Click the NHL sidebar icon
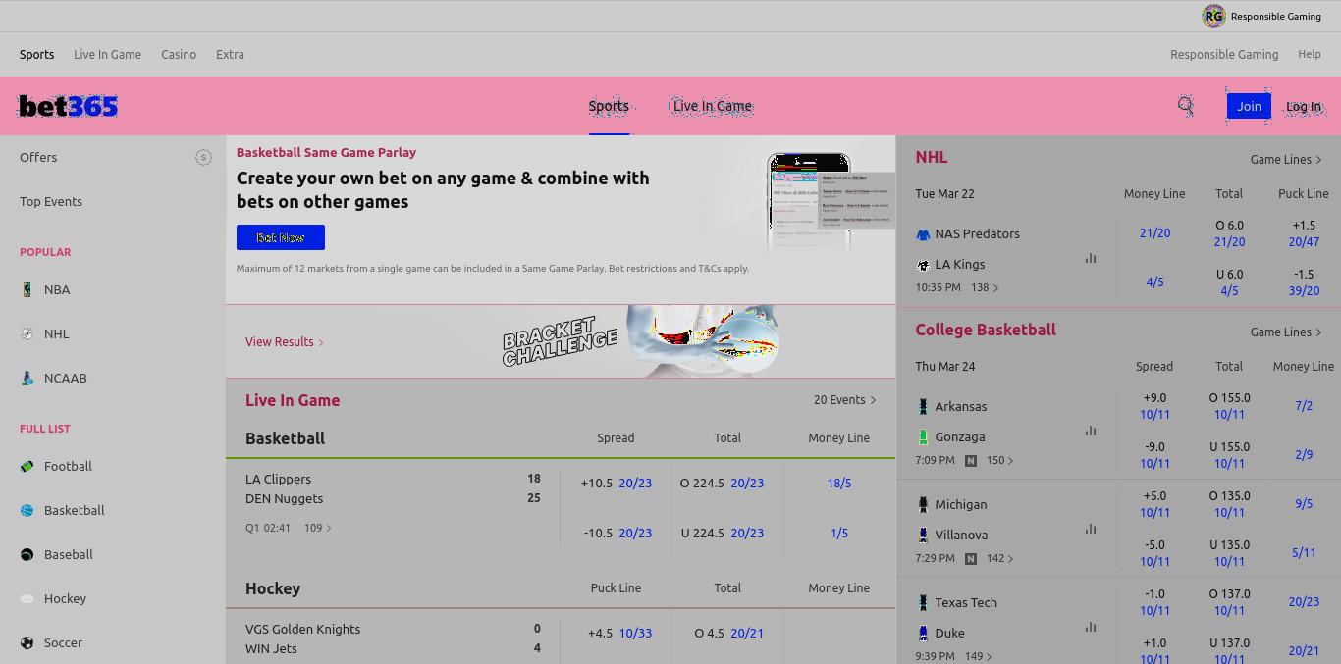 point(27,333)
